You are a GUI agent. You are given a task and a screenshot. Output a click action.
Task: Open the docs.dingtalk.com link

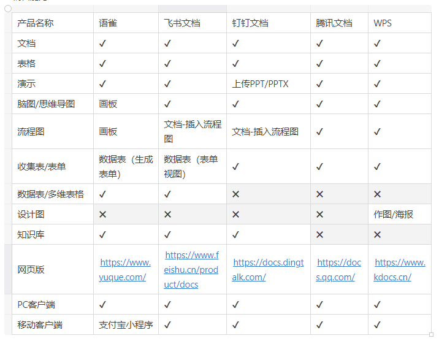268,270
